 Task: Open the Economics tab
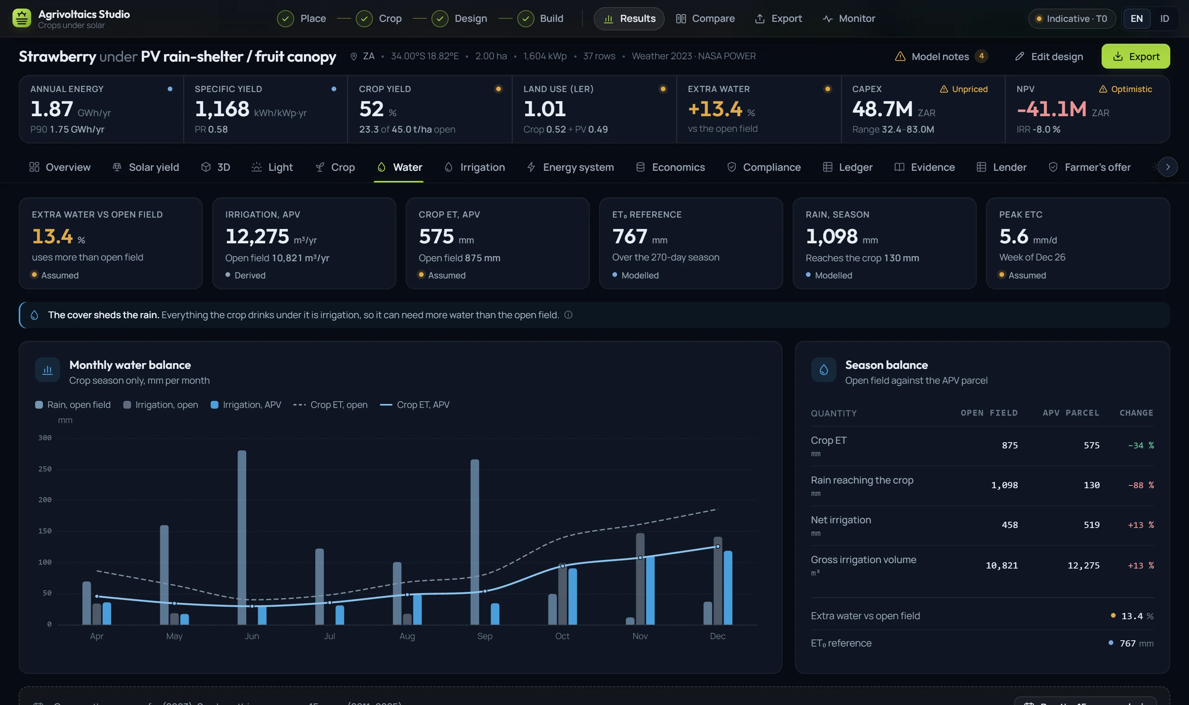click(670, 167)
